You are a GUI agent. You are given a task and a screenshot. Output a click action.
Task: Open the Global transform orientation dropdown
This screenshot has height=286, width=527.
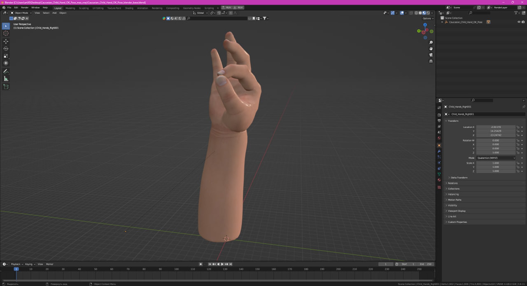pyautogui.click(x=200, y=13)
